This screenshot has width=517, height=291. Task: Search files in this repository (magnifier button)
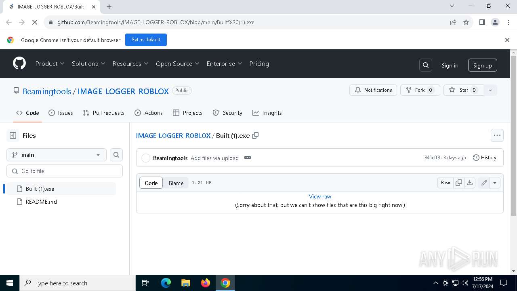[116, 155]
